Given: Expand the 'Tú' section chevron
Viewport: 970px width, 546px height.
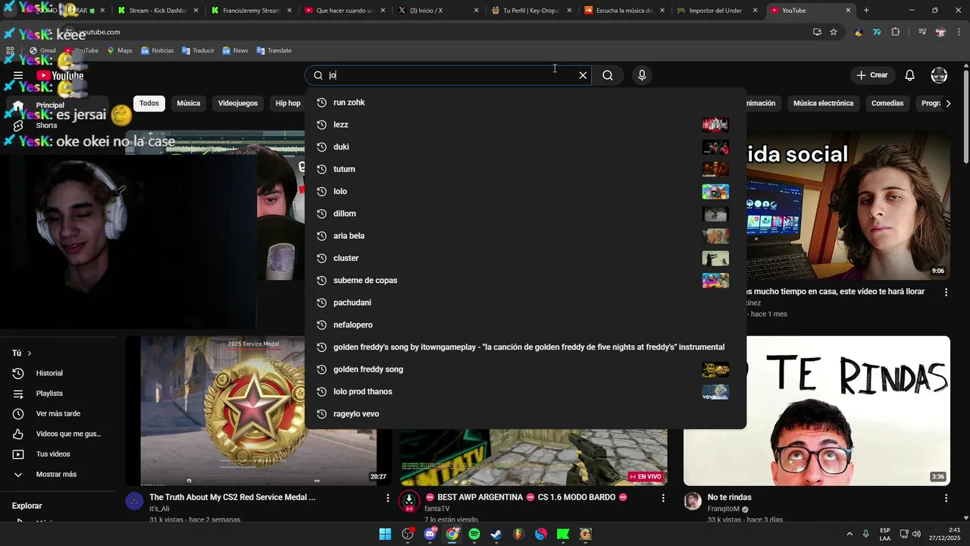Looking at the screenshot, I should coord(30,353).
